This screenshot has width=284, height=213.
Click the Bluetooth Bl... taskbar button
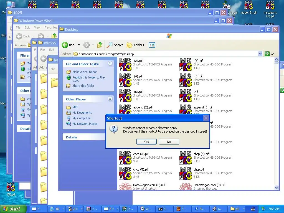pos(200,209)
